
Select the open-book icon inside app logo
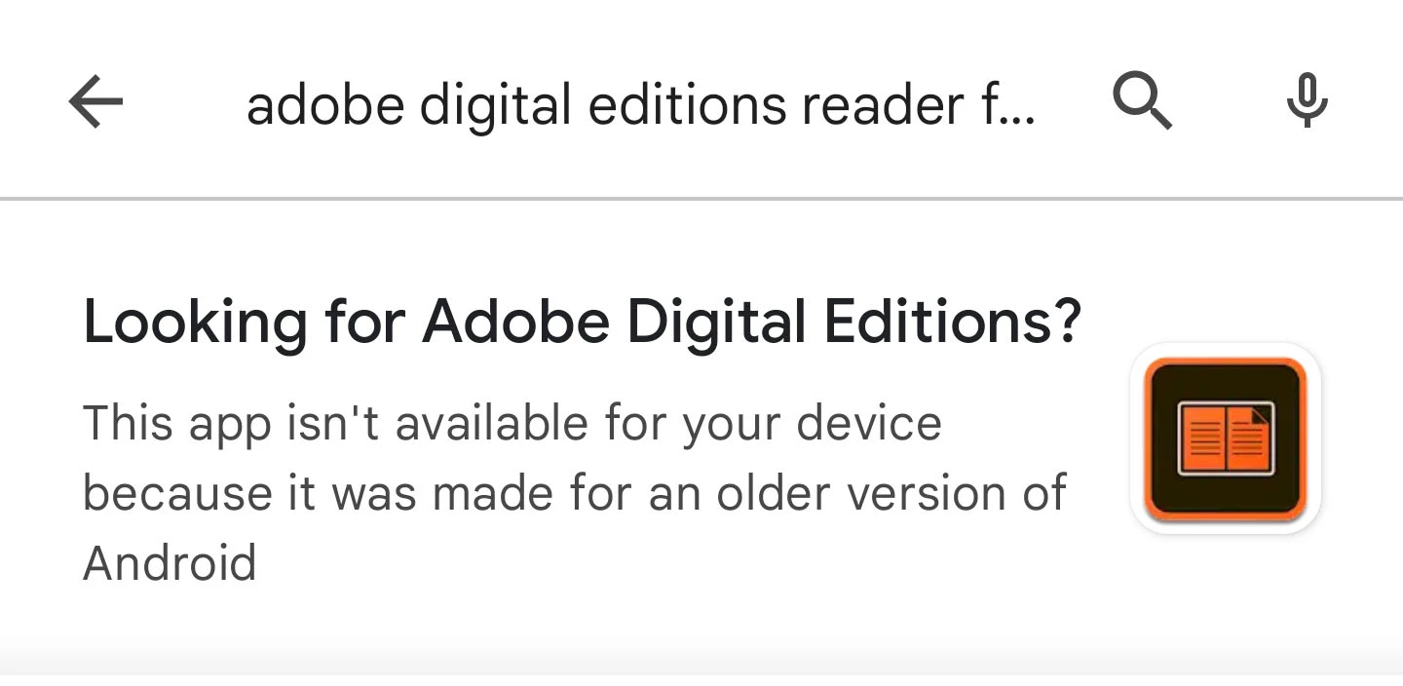click(x=1226, y=439)
